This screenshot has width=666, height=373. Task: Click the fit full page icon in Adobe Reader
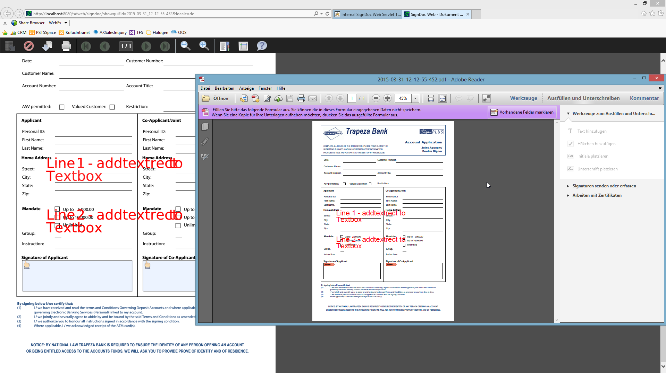[x=442, y=98]
